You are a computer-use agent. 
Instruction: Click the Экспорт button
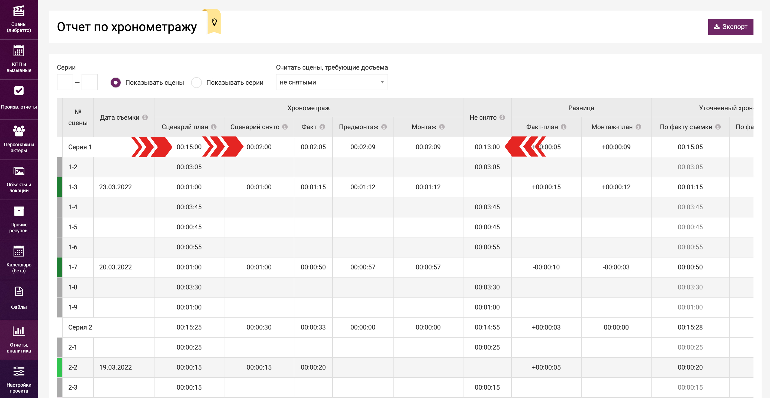point(730,27)
